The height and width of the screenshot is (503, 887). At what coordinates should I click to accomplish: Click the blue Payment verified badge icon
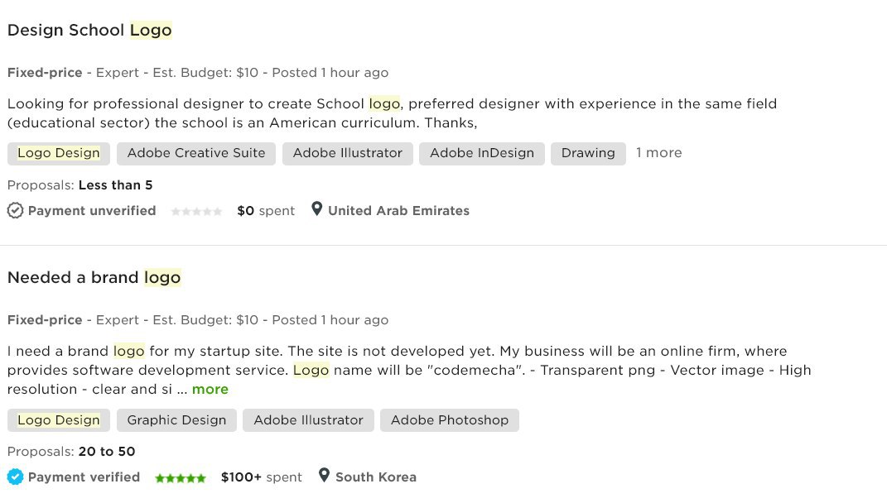tap(15, 477)
